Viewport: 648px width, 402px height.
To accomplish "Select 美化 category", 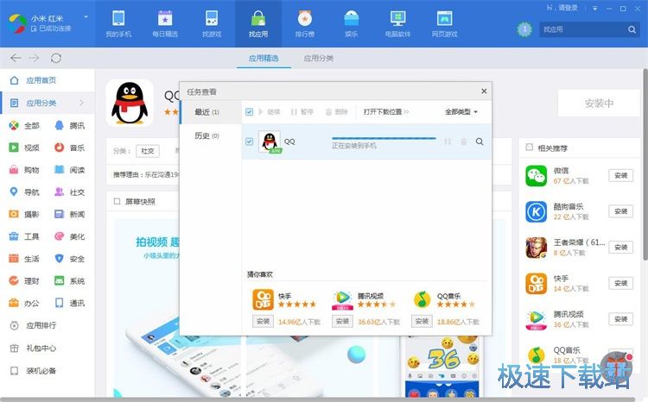I will pyautogui.click(x=70, y=236).
